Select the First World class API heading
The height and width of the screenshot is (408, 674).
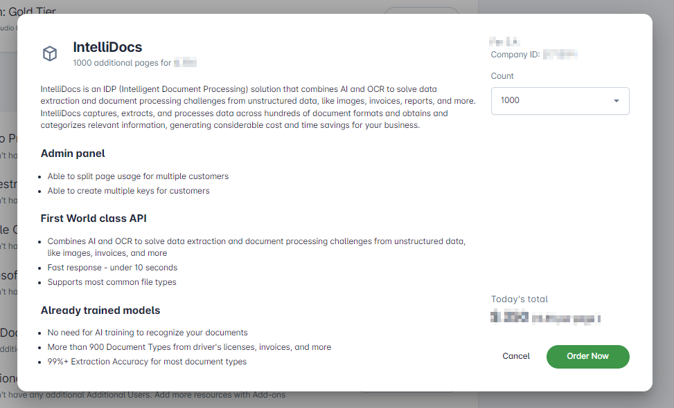click(x=94, y=219)
